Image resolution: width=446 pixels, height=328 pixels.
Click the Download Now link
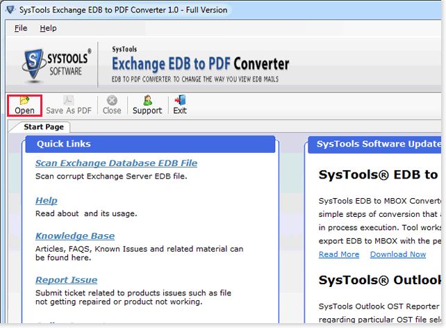(x=397, y=254)
